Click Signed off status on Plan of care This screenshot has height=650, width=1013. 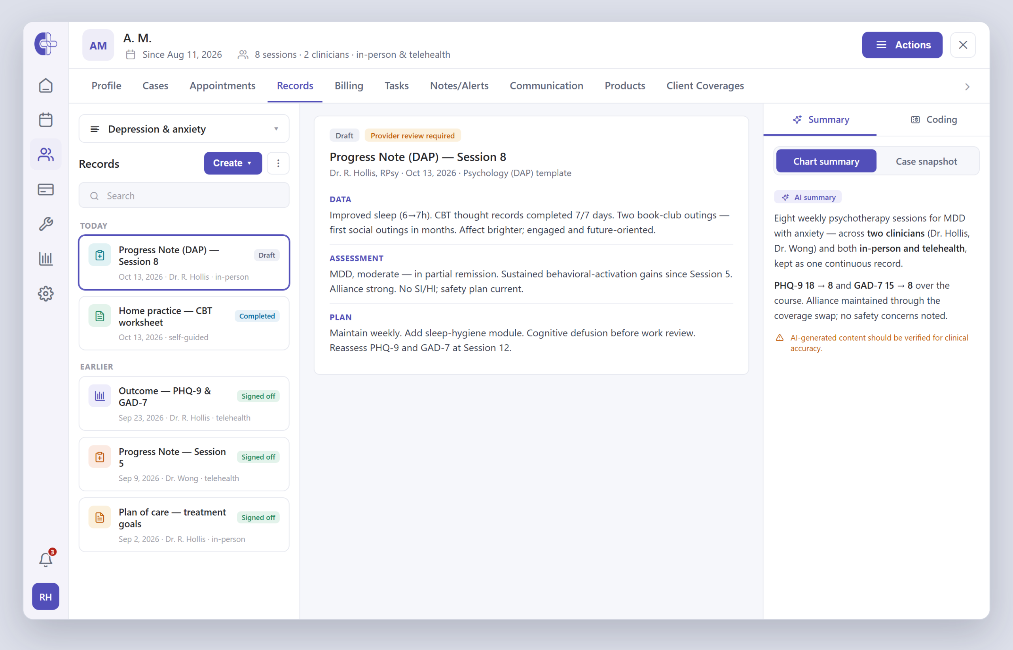click(x=258, y=517)
